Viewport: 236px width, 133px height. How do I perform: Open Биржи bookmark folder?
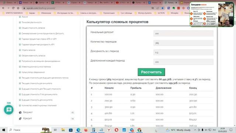coord(31,13)
